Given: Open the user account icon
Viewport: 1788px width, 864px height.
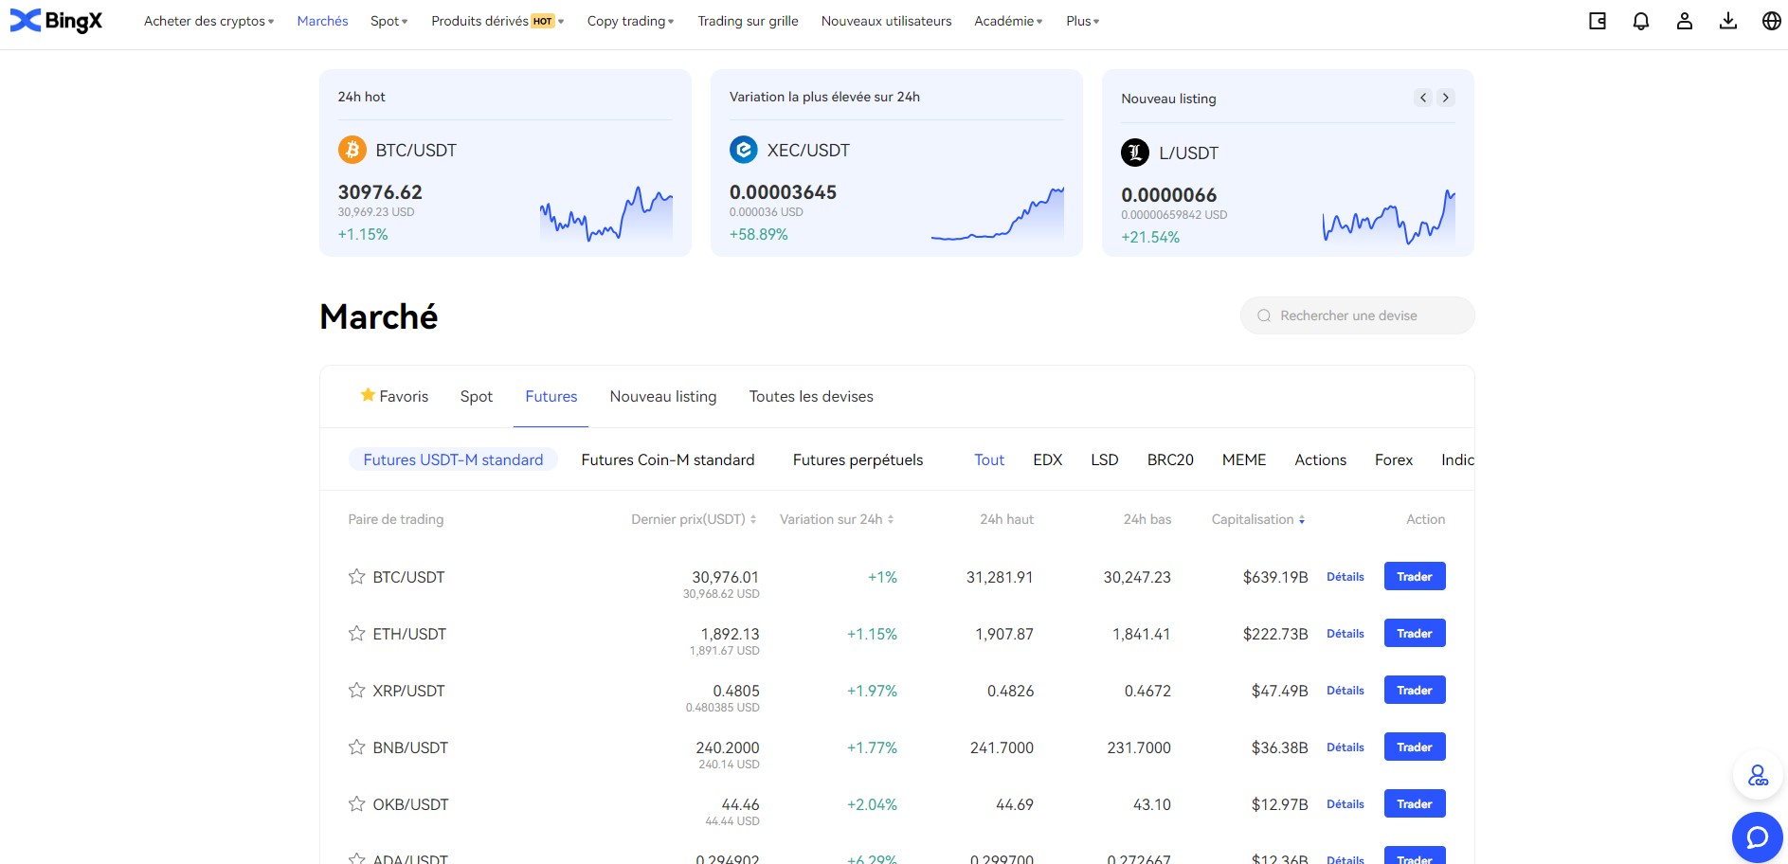Looking at the screenshot, I should coord(1685,21).
